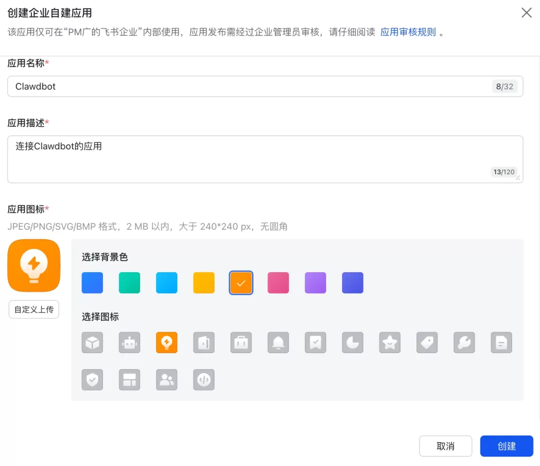Choose the pie chart icon

[352, 343]
